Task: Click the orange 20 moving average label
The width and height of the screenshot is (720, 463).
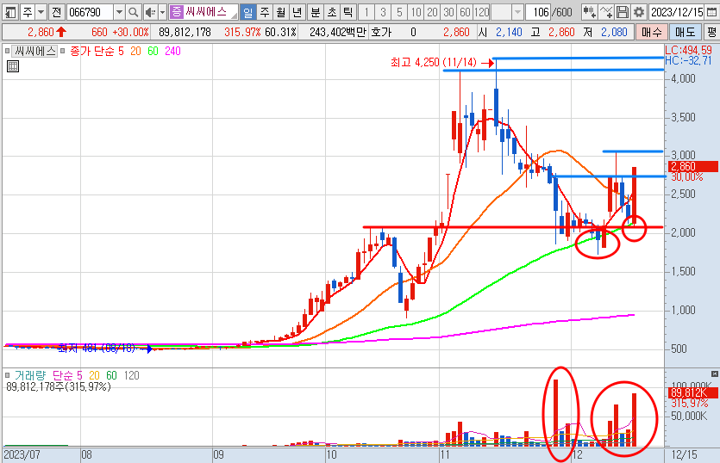Action: (x=135, y=51)
